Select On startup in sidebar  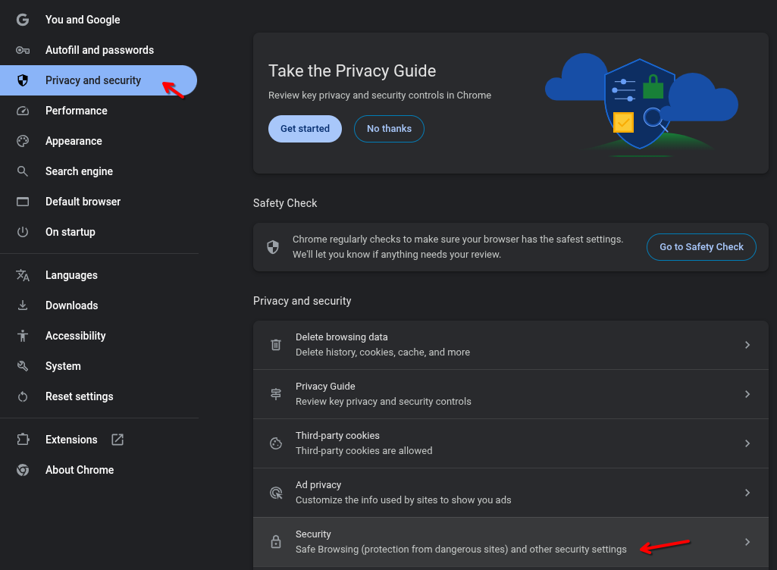click(99, 232)
